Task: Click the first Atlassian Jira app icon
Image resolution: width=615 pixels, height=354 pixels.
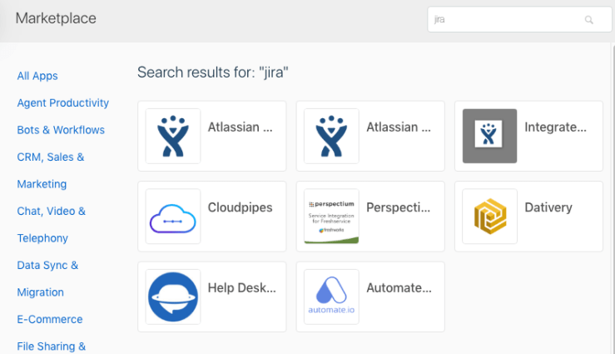Action: click(173, 137)
